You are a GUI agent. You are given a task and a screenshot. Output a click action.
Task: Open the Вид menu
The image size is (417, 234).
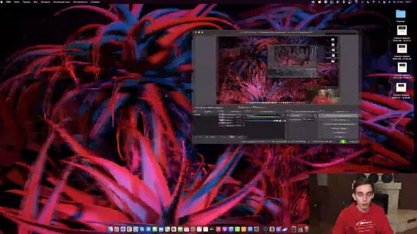(x=35, y=2)
